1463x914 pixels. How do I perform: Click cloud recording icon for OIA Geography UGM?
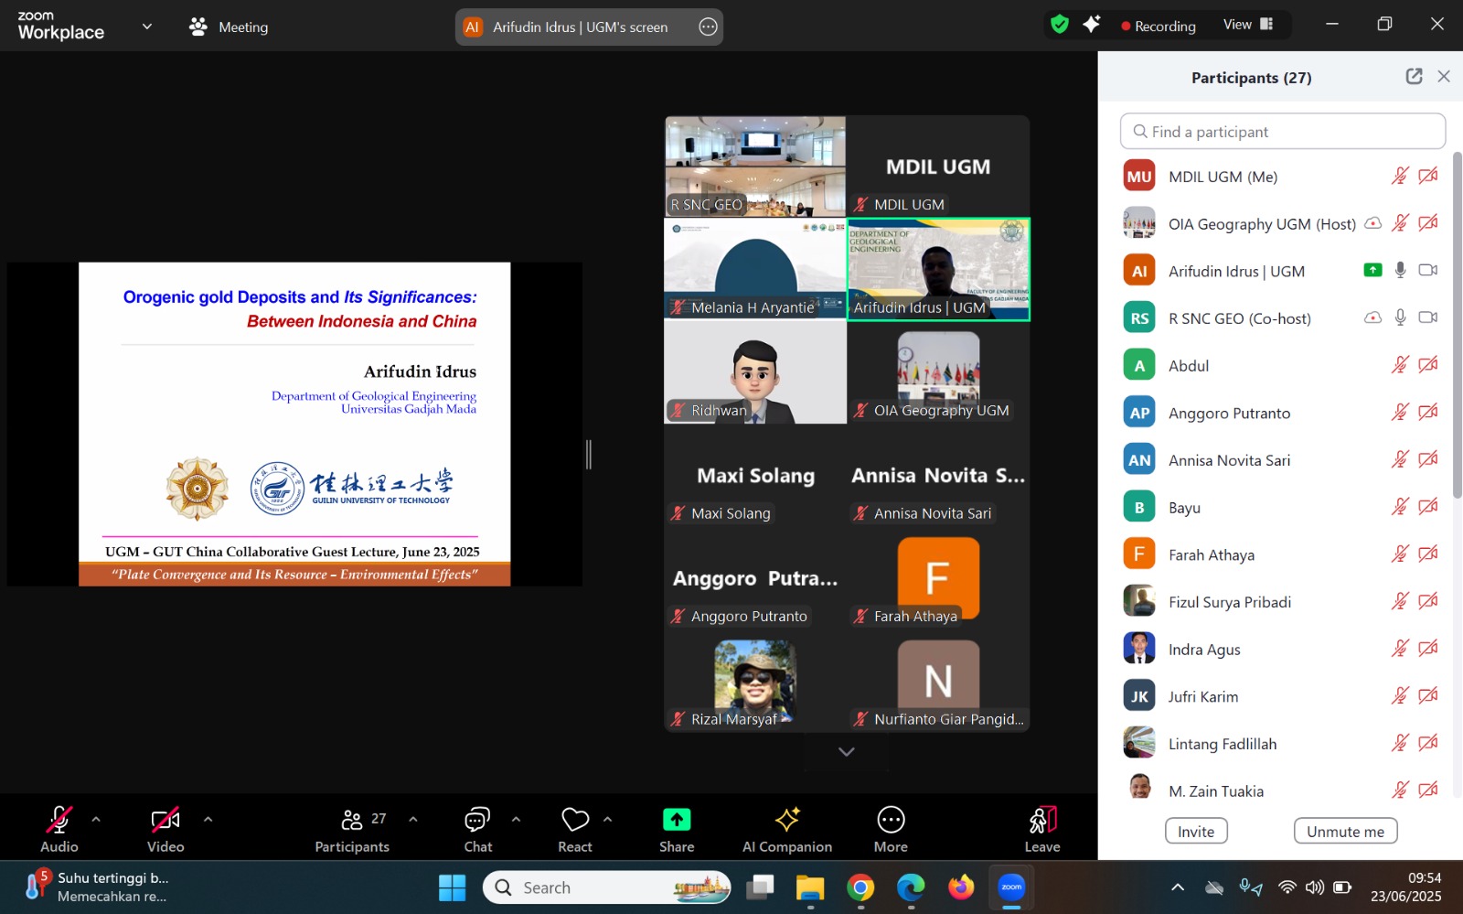click(x=1372, y=223)
